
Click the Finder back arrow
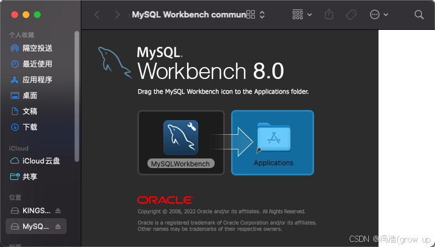point(97,15)
